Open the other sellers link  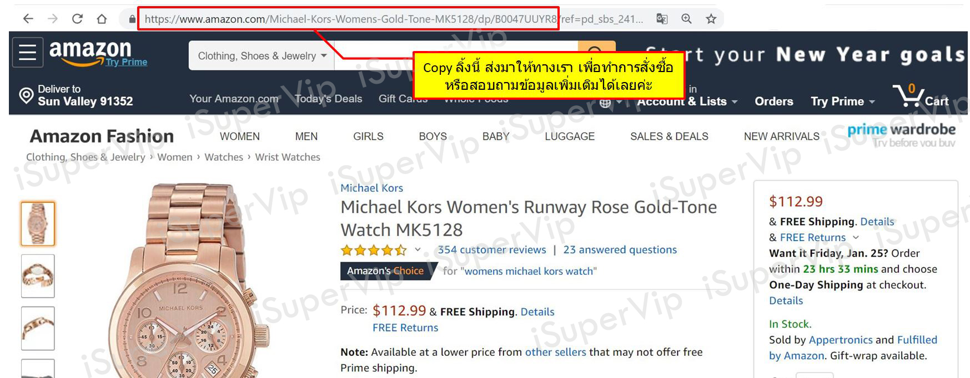(555, 352)
